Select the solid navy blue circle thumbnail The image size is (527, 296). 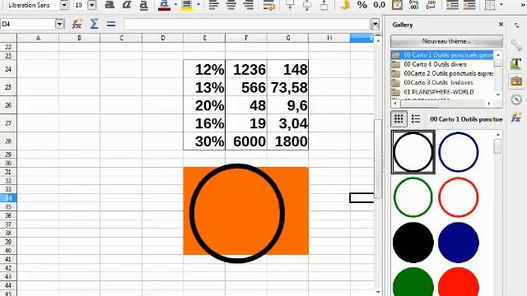(x=459, y=243)
